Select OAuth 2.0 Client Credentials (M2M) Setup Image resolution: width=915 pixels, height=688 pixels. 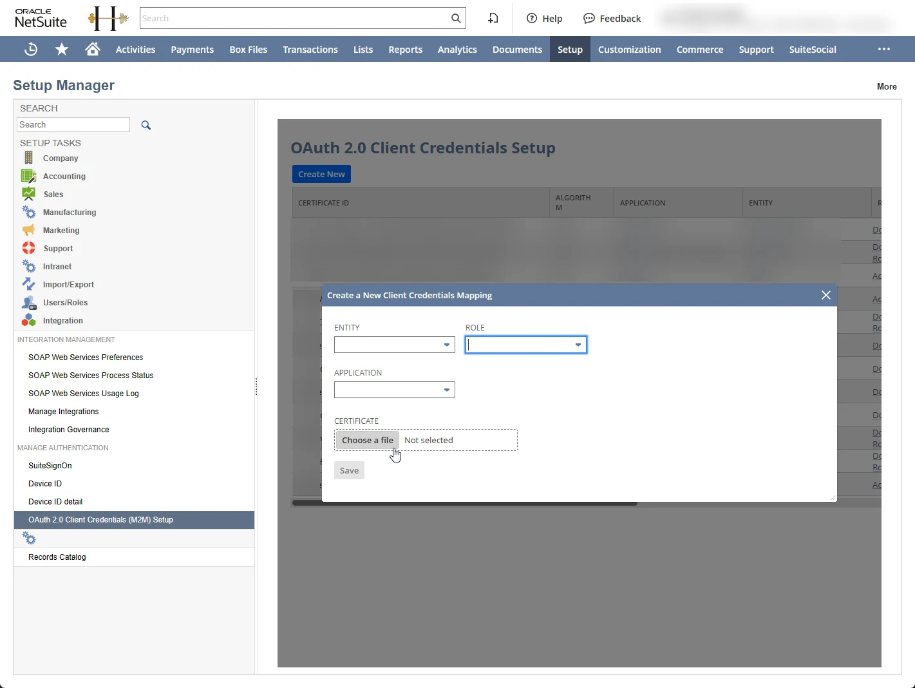[134, 520]
